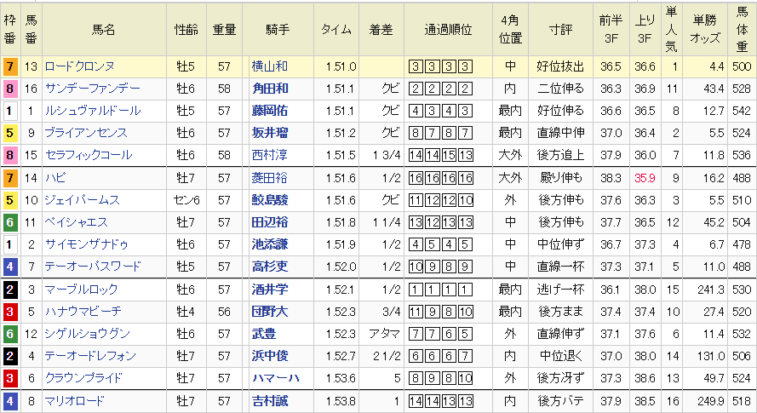Open the クラウンプライド horse link

point(83,378)
